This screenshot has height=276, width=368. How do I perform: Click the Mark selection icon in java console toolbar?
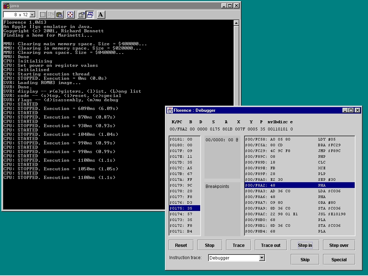point(43,15)
